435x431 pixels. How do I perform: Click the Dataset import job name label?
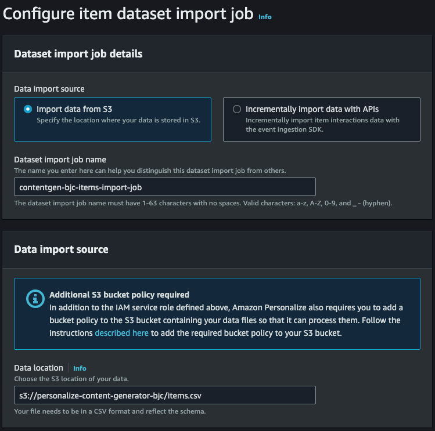60,160
